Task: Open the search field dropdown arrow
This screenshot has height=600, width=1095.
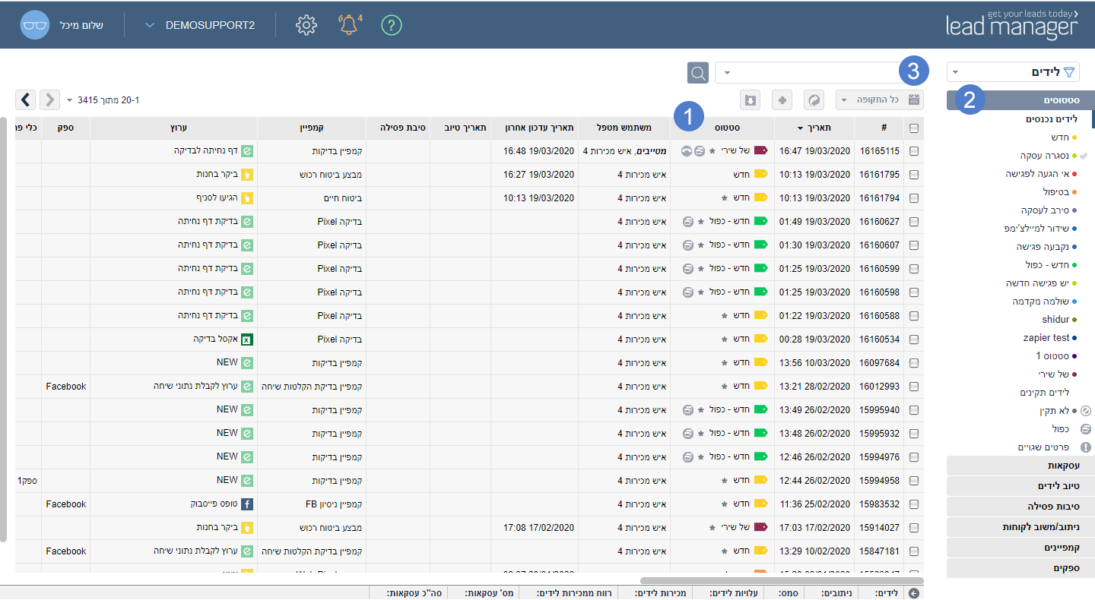Action: pyautogui.click(x=727, y=73)
